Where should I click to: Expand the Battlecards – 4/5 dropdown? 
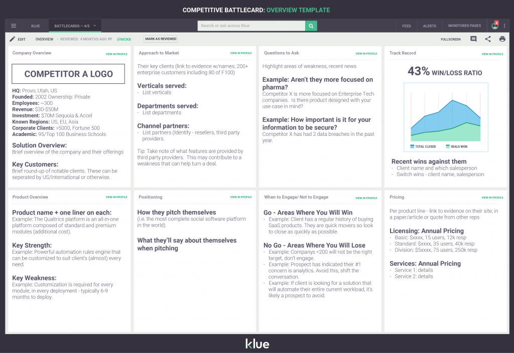coord(75,26)
